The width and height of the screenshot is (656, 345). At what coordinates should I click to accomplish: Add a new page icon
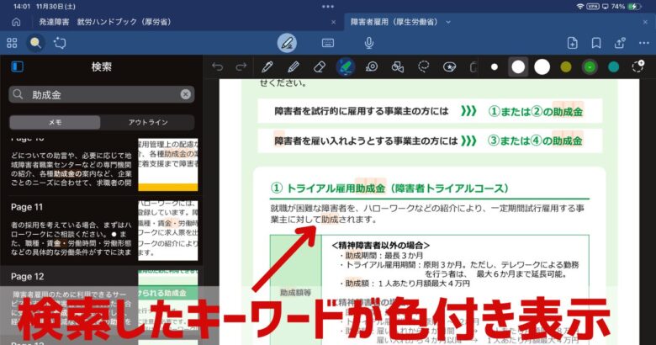point(573,43)
